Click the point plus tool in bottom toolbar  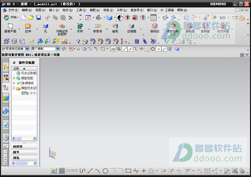click(x=143, y=171)
